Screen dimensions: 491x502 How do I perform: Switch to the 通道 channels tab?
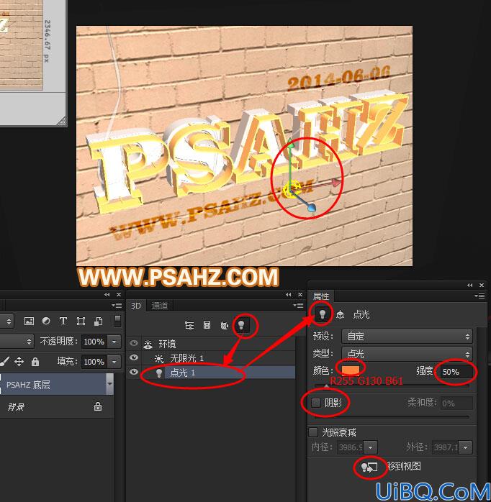(159, 306)
